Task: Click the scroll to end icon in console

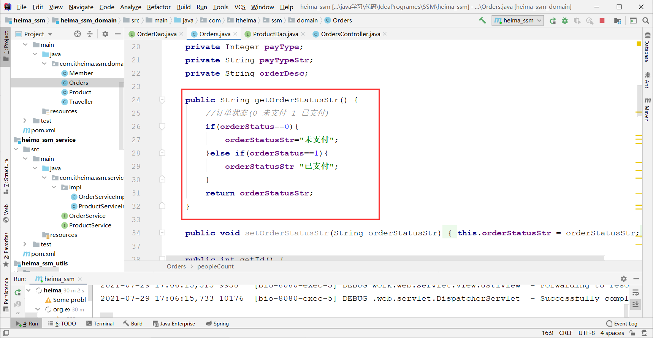Action: (636, 304)
